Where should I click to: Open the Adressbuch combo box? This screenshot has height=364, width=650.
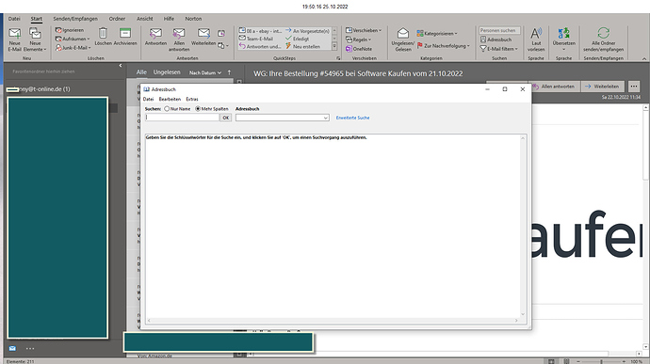[x=283, y=118]
